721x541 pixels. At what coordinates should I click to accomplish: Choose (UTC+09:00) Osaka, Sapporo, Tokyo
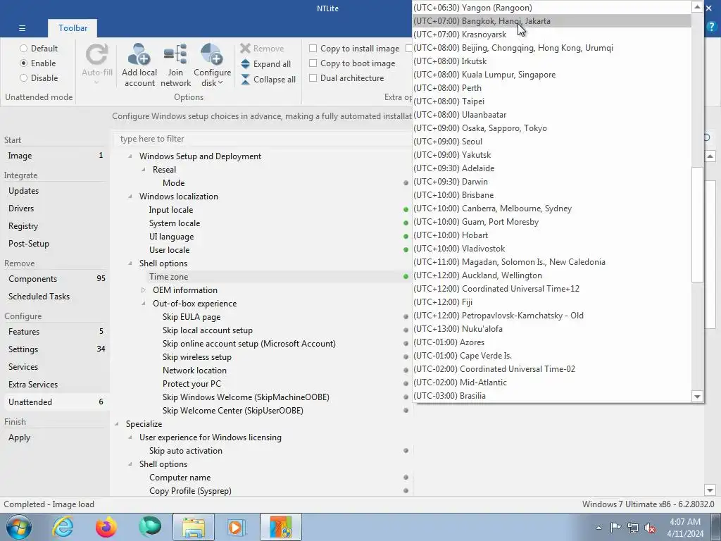(552, 128)
